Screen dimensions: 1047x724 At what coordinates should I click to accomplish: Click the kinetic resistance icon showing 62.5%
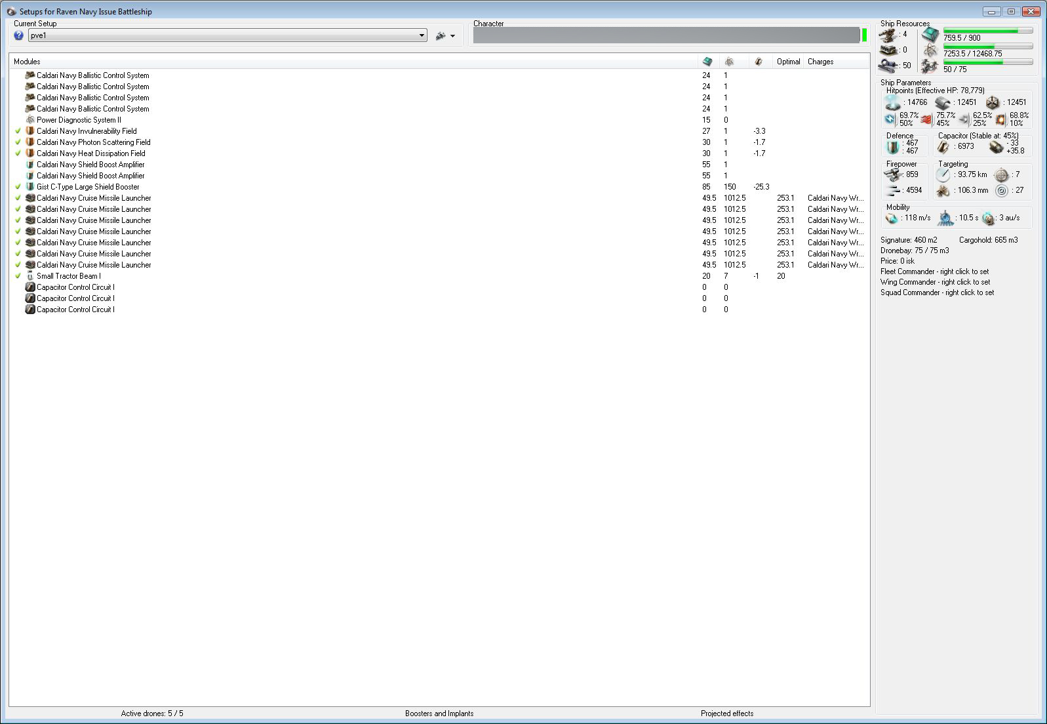[964, 119]
